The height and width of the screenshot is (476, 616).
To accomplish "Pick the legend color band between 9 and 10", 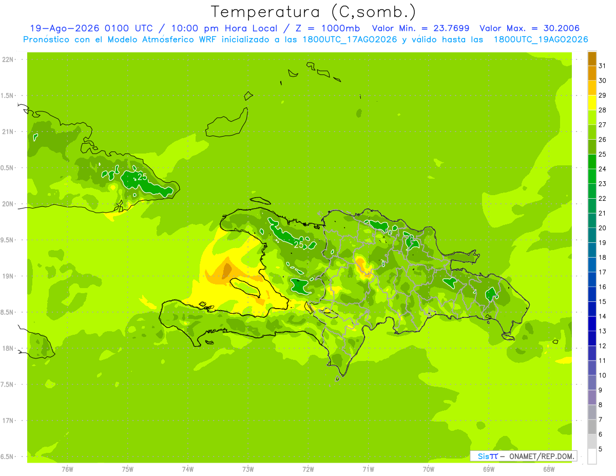I will click(592, 383).
